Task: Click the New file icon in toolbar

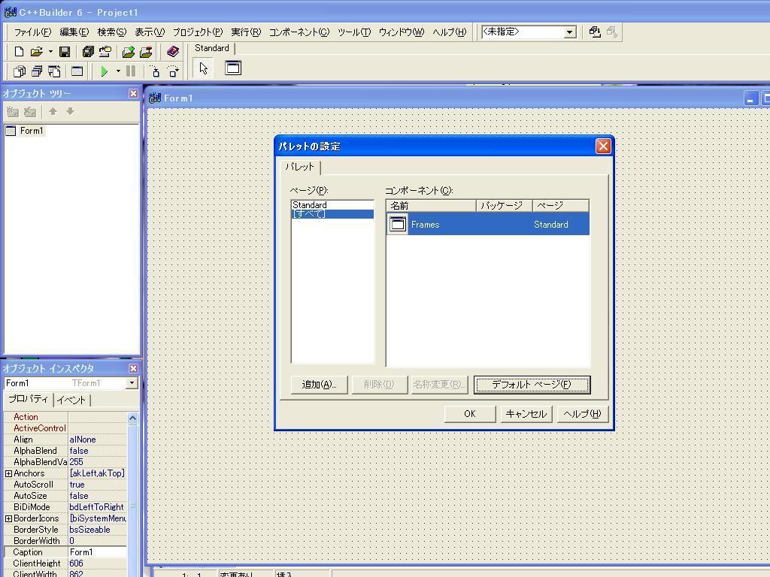Action: [x=20, y=52]
